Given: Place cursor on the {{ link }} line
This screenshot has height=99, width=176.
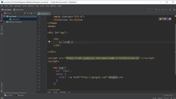Looking at the screenshot, I should [x=66, y=42].
